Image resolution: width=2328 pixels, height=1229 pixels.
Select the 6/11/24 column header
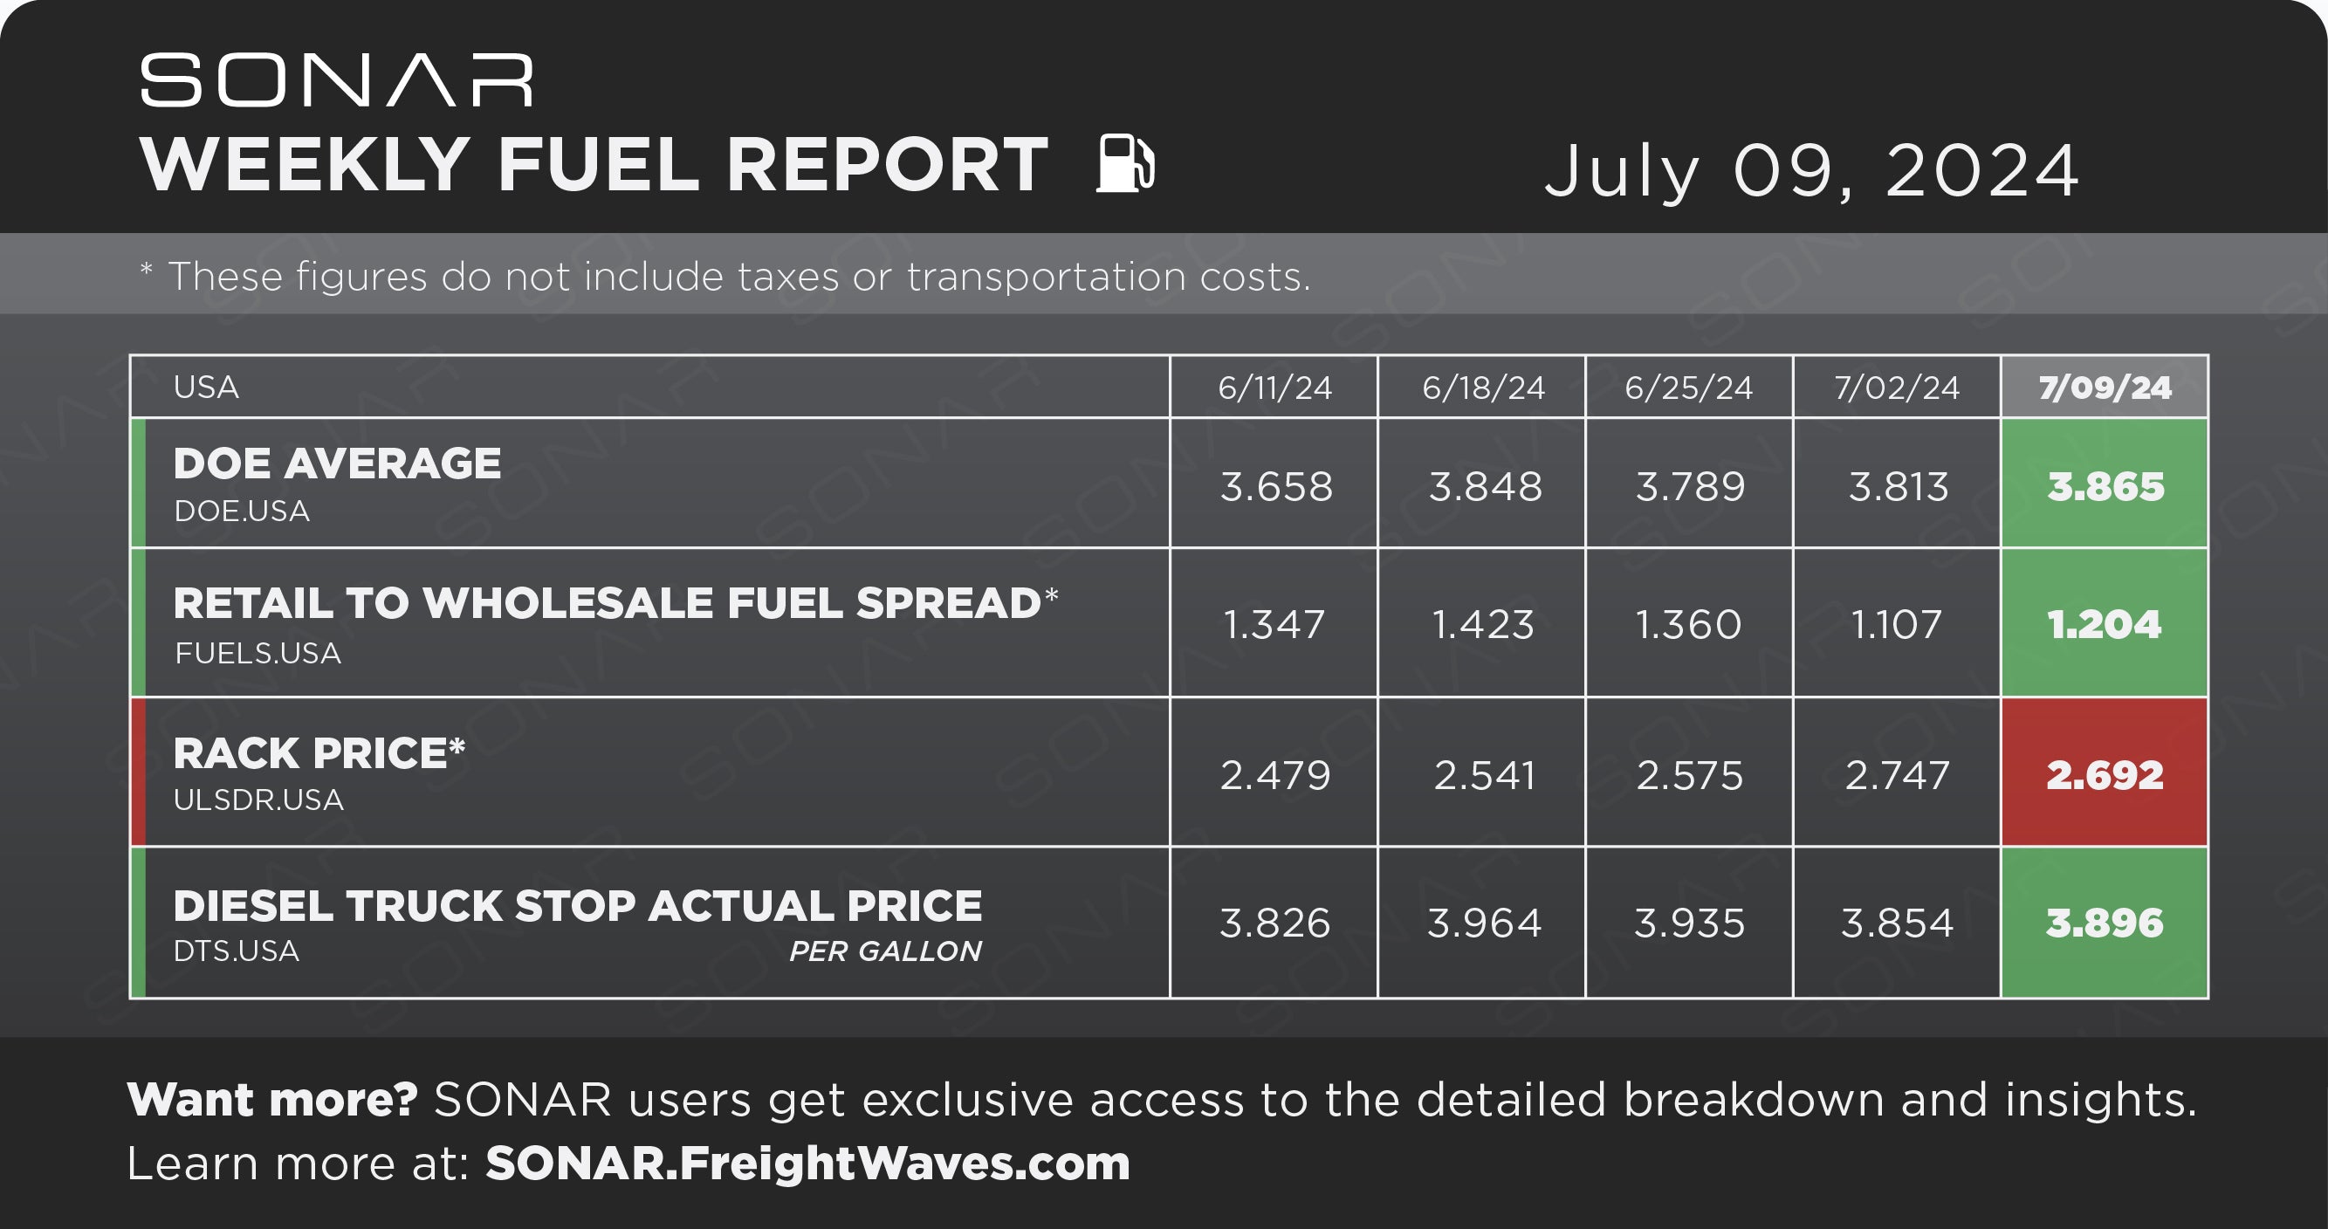[1274, 387]
